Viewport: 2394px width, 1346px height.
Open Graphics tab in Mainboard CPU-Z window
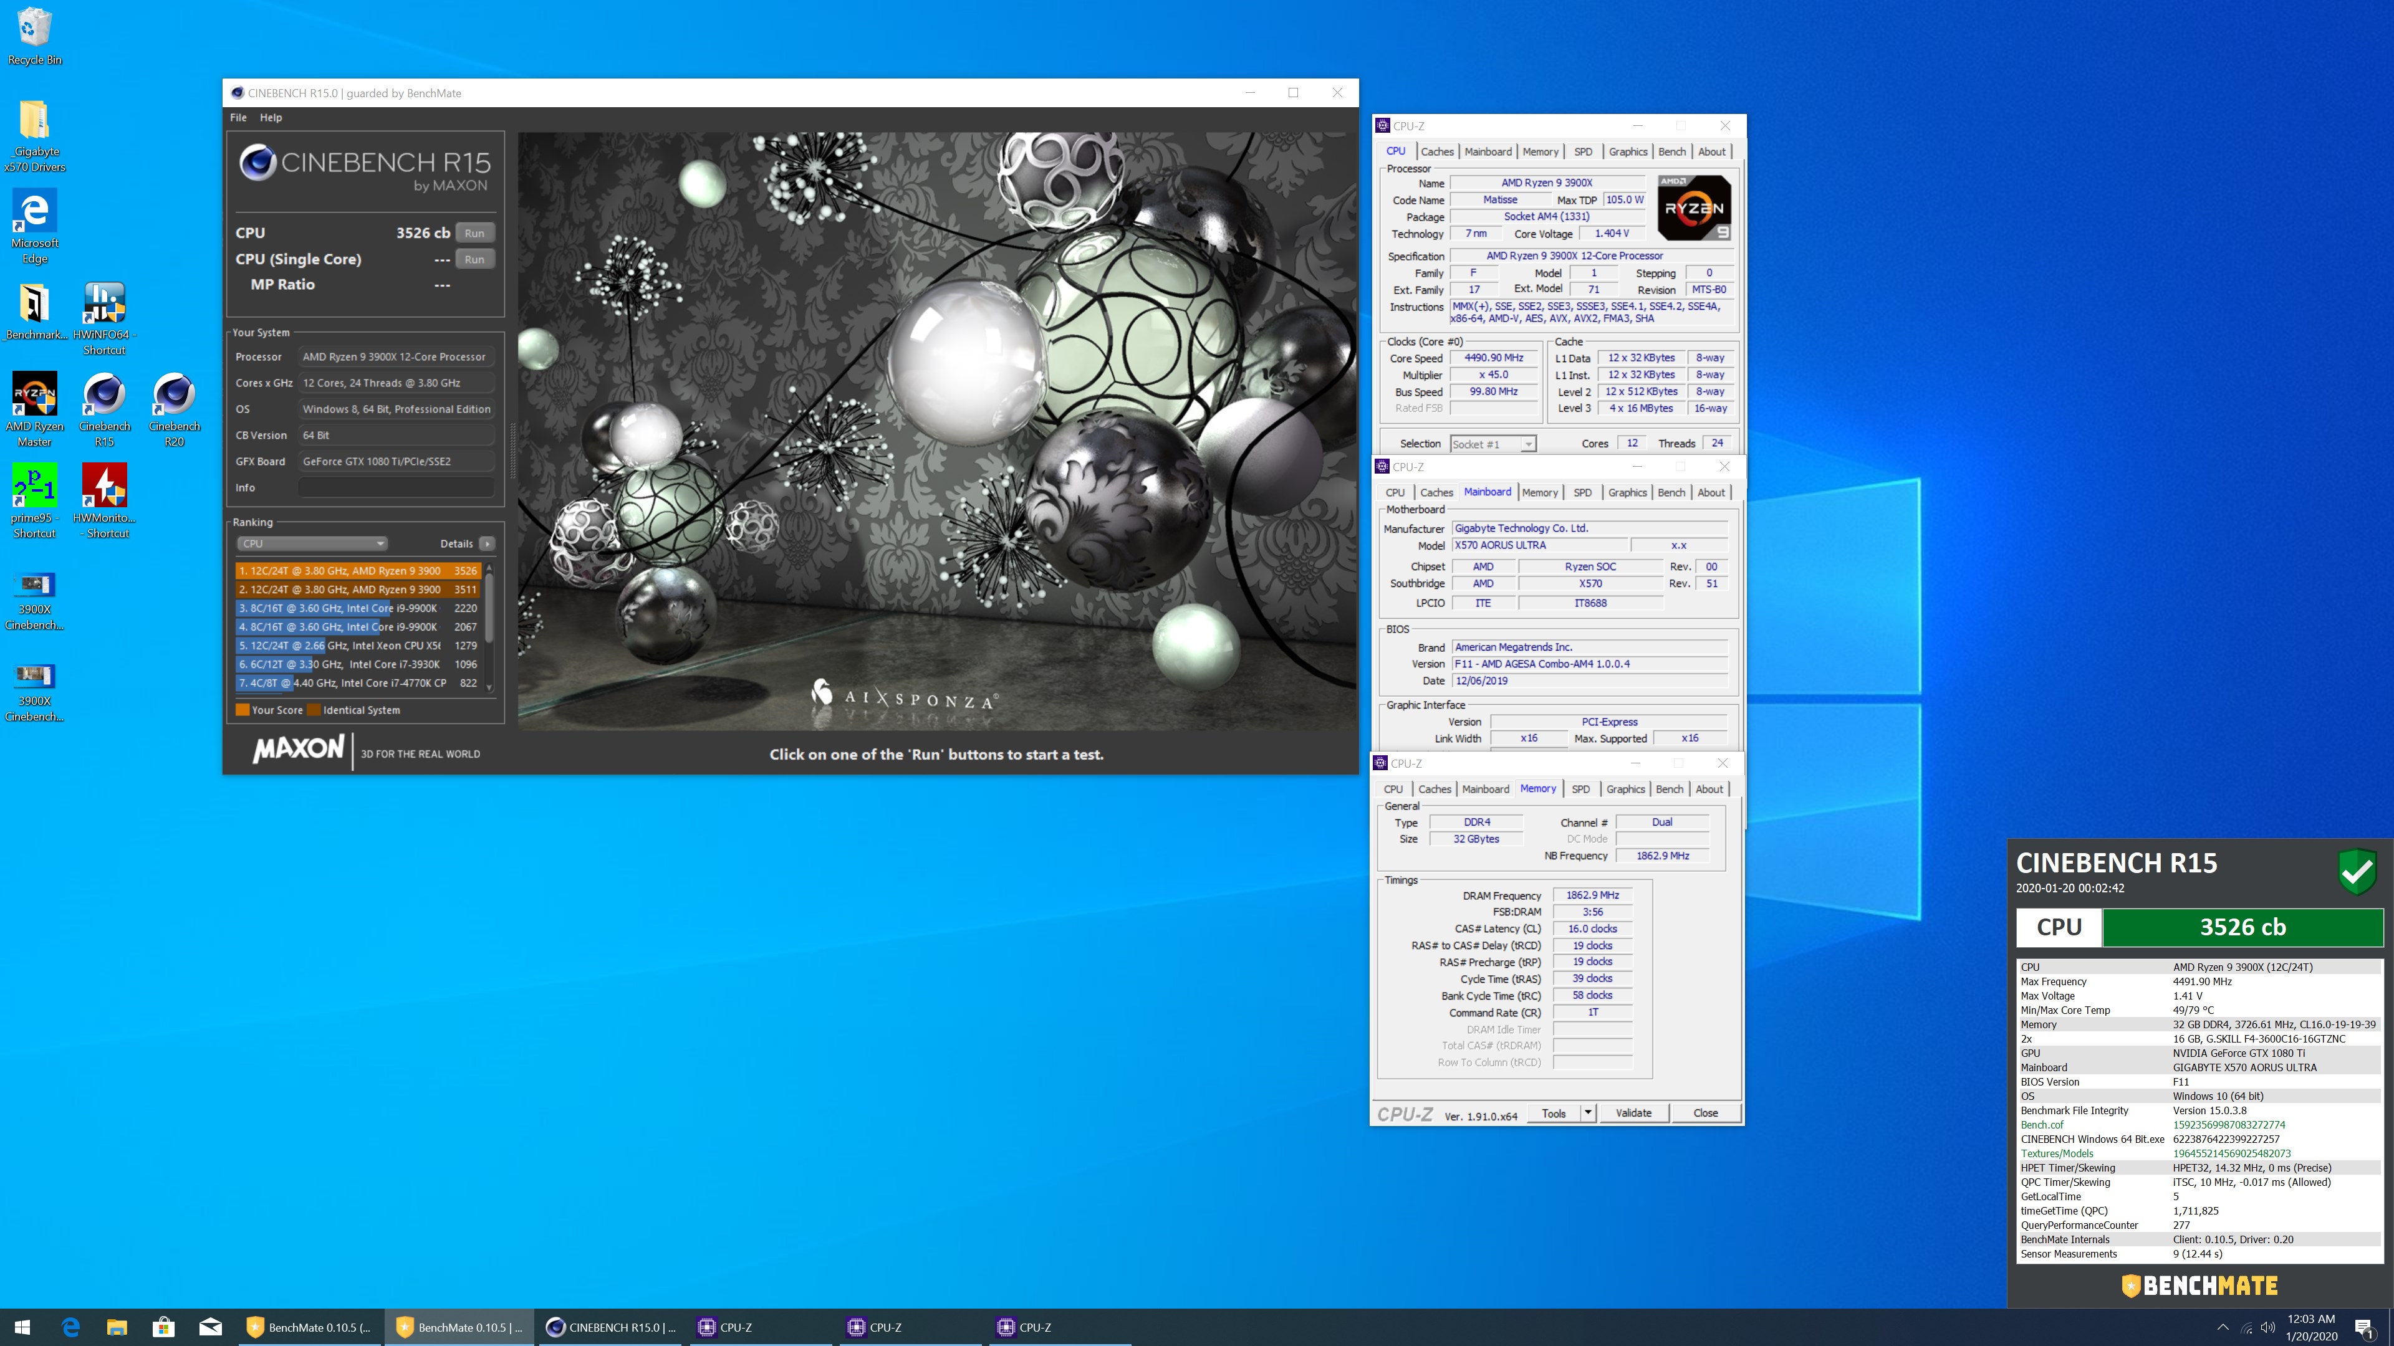[1627, 492]
